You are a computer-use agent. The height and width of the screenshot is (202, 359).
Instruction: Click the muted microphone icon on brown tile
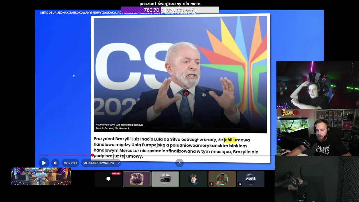click(x=211, y=184)
